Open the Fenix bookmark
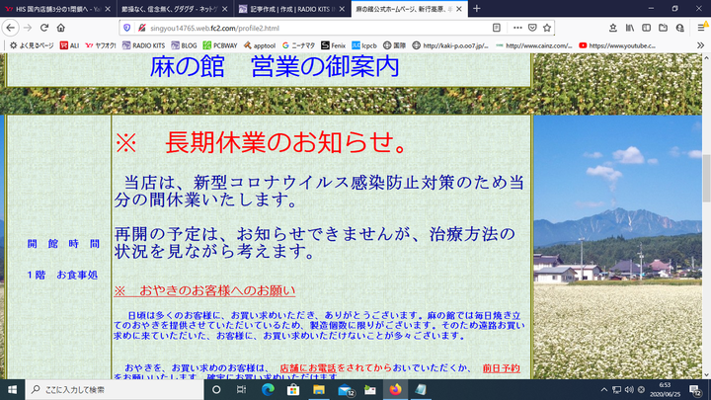Image resolution: width=711 pixels, height=400 pixels. tap(334, 45)
